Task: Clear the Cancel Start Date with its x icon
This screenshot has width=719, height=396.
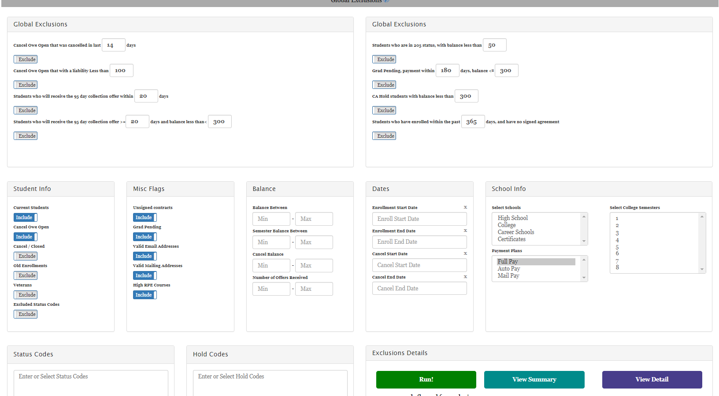Action: 465,253
